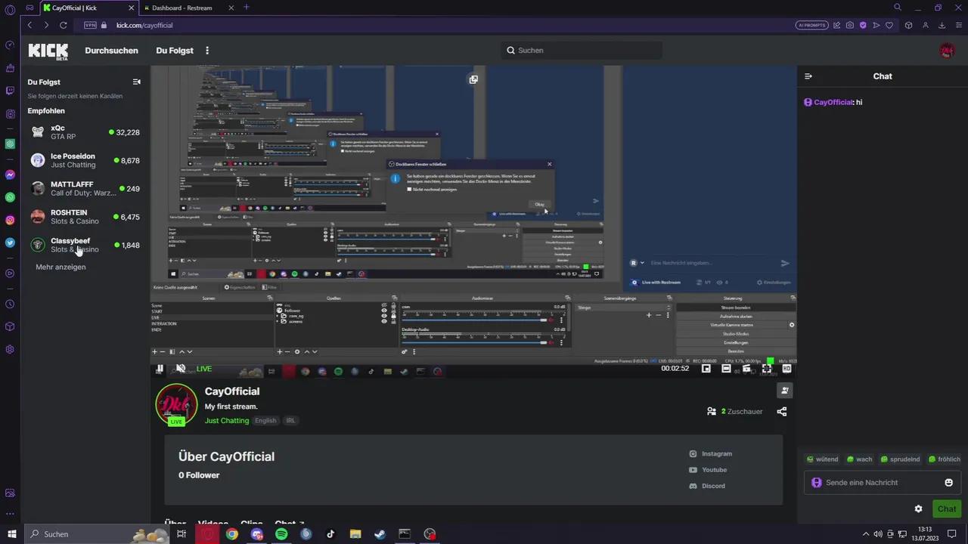This screenshot has height=544, width=968.
Task: Launch Spotify from the Windows taskbar
Action: (x=281, y=534)
